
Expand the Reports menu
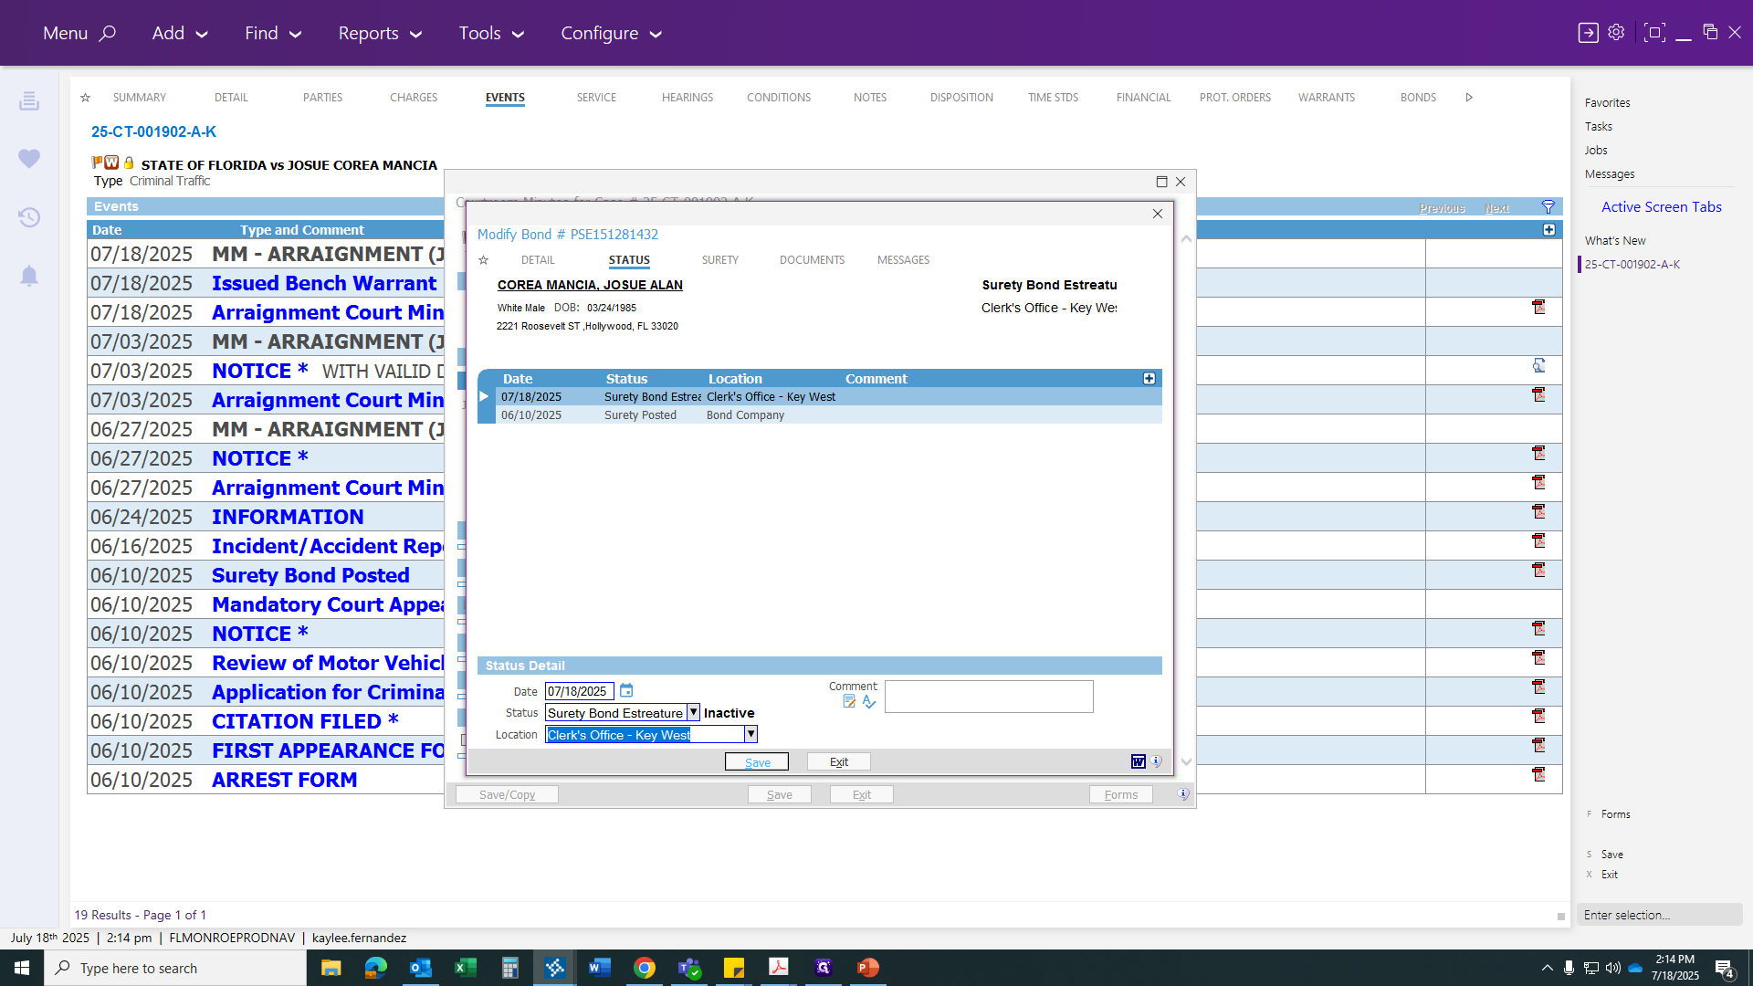[x=380, y=33]
